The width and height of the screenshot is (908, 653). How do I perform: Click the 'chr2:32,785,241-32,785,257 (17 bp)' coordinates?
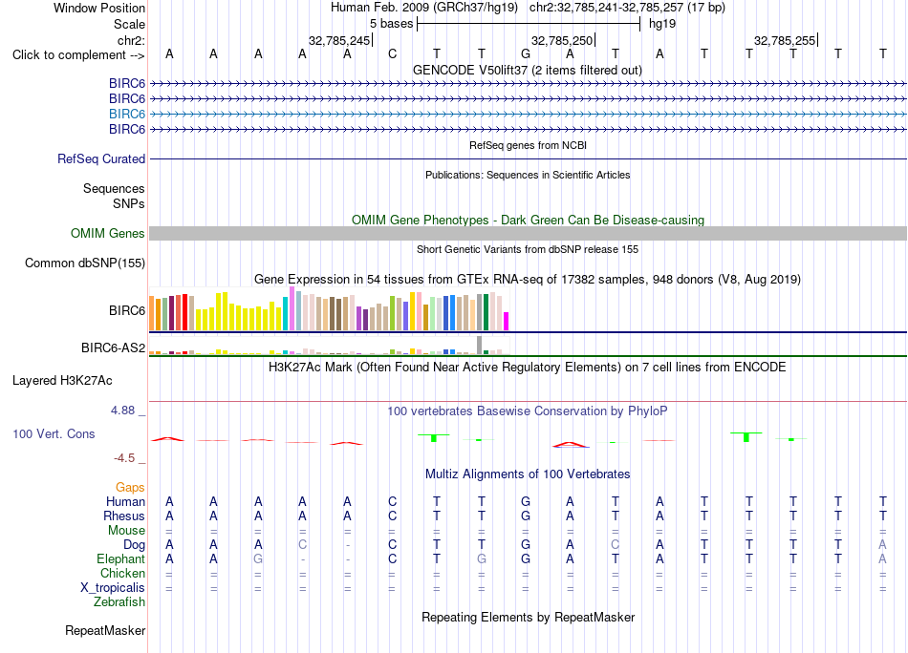[x=627, y=8]
